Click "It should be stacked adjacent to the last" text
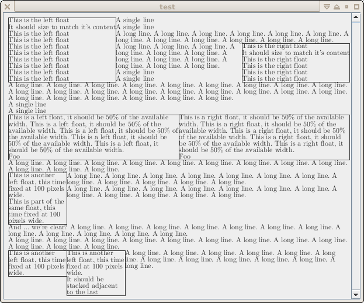The height and width of the screenshot is (303, 364). (92, 285)
